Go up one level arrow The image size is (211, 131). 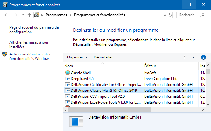coord(29,15)
